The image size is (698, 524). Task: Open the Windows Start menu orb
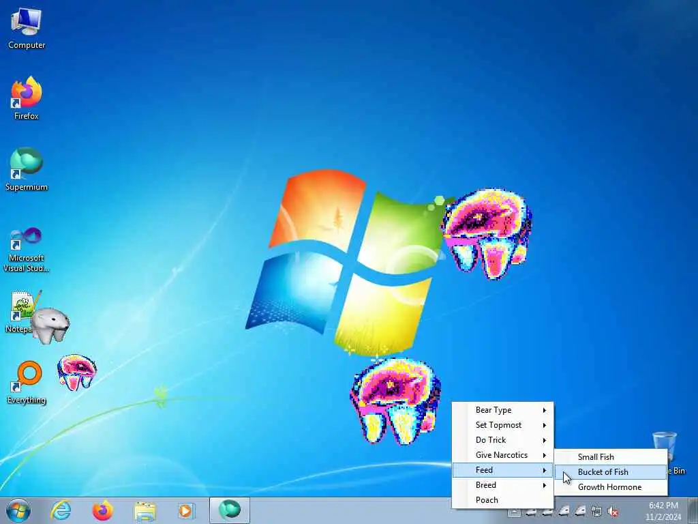pyautogui.click(x=18, y=510)
